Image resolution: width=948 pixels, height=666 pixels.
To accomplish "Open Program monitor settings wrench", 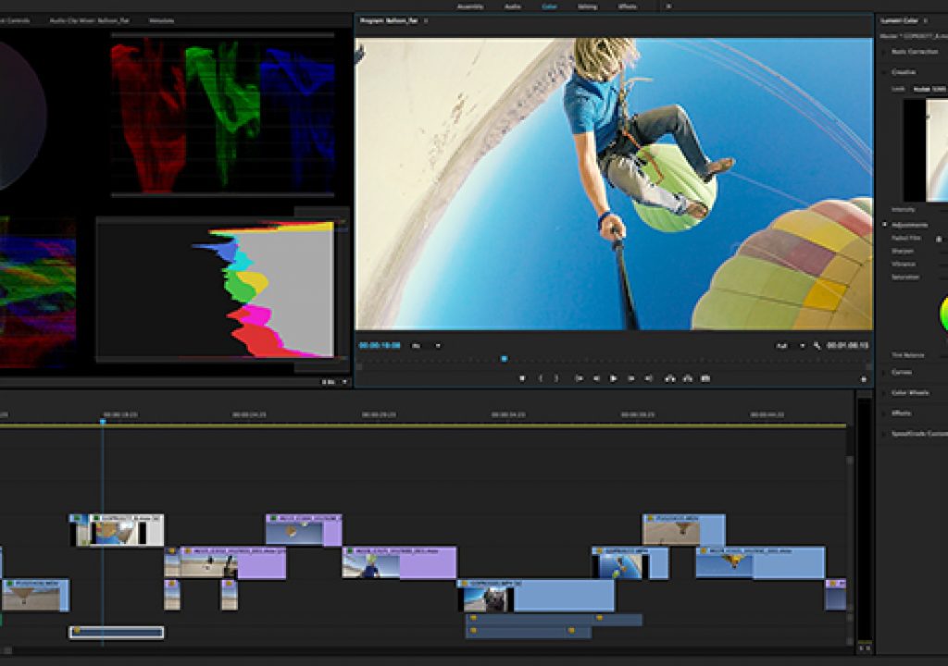I will click(x=817, y=346).
